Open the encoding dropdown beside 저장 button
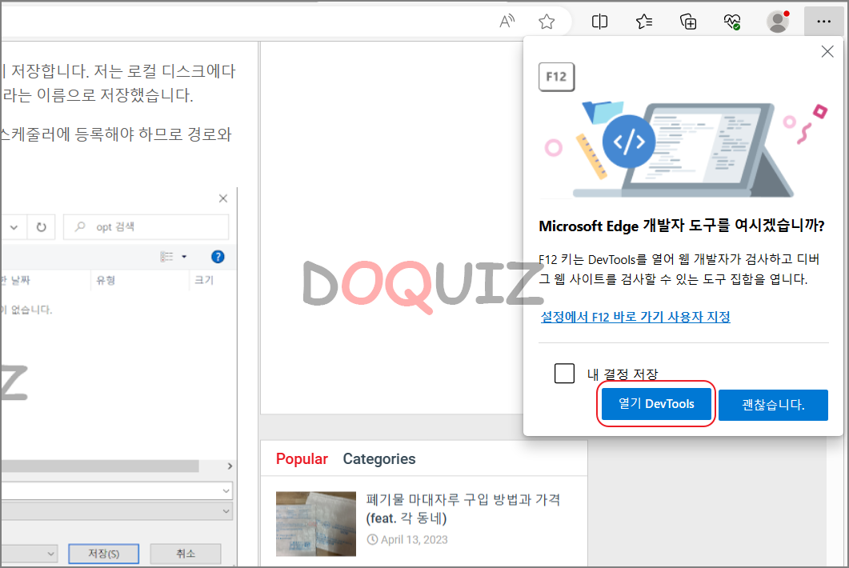 pos(50,554)
